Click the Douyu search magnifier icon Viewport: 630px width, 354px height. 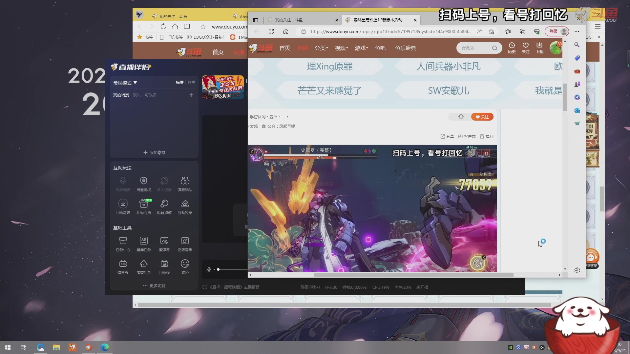[x=494, y=48]
